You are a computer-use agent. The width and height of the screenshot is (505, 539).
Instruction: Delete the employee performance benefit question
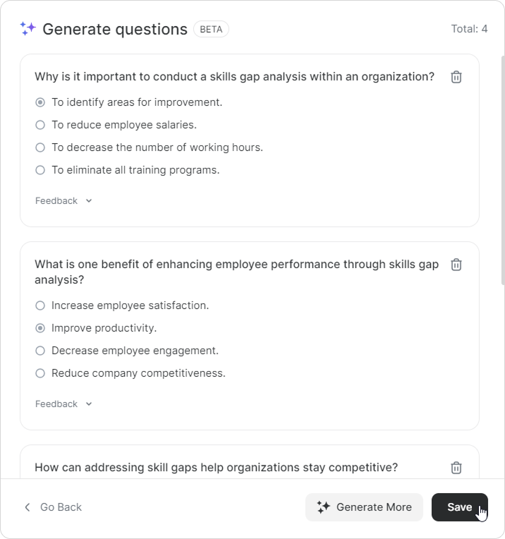tap(456, 265)
